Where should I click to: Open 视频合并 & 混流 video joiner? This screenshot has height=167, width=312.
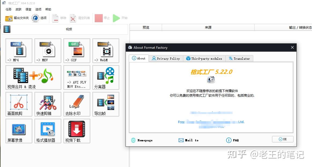point(33,77)
